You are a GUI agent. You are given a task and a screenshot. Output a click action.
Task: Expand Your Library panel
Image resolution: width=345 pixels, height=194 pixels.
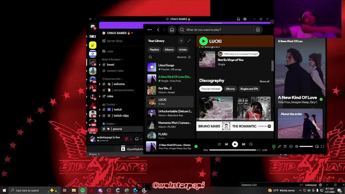coord(189,41)
